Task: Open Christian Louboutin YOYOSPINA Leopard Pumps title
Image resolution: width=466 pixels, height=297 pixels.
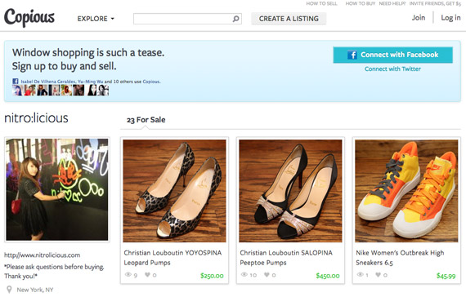Action: click(173, 258)
